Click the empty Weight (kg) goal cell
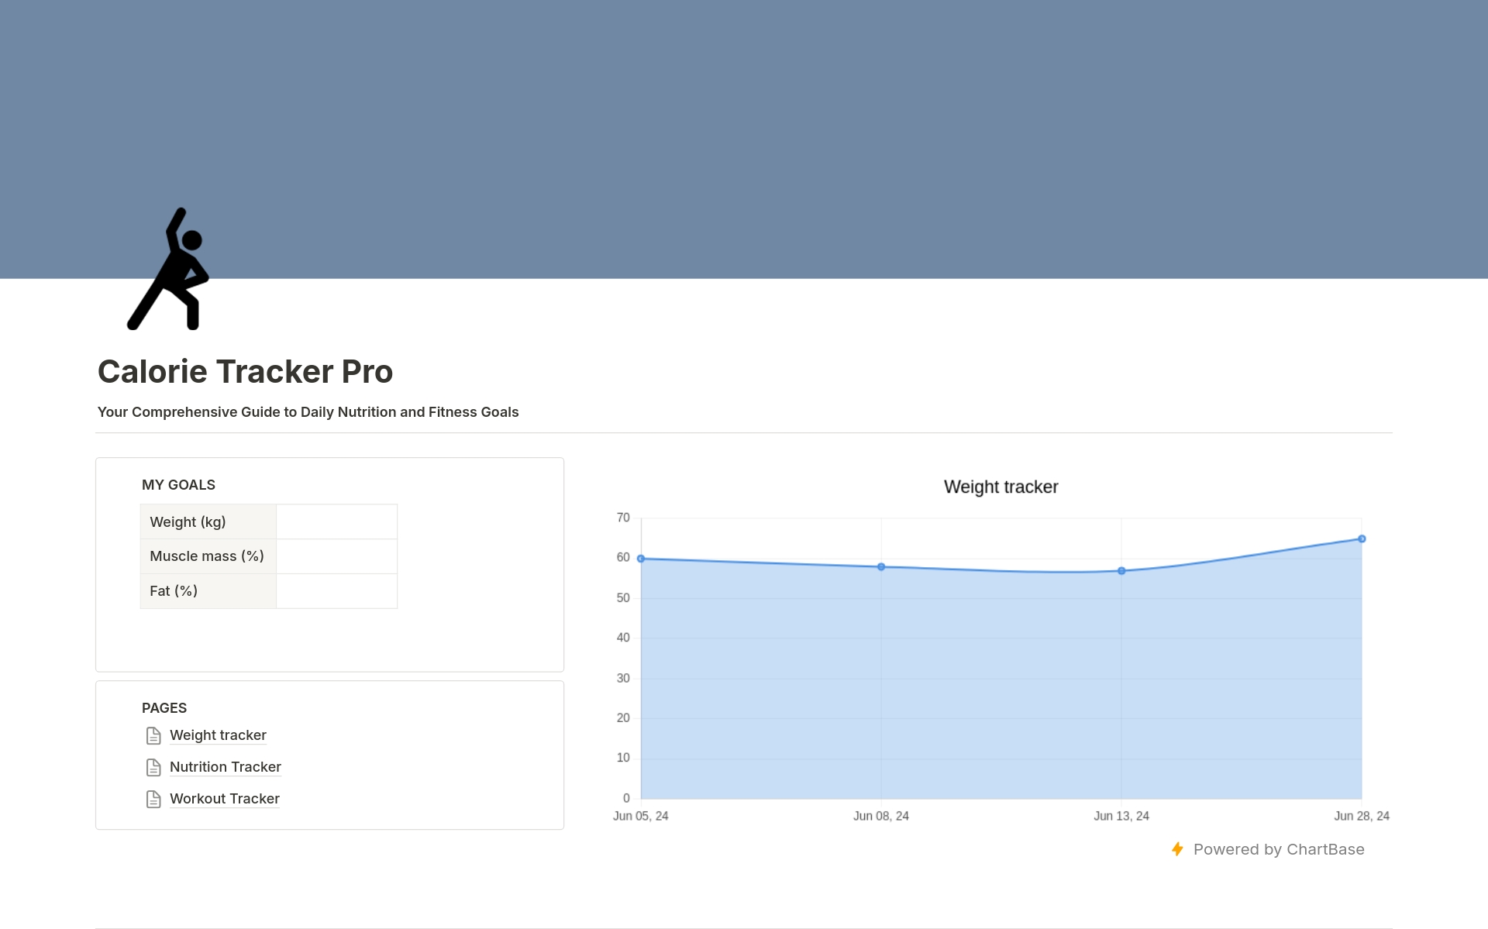Image resolution: width=1488 pixels, height=929 pixels. coord(336,521)
